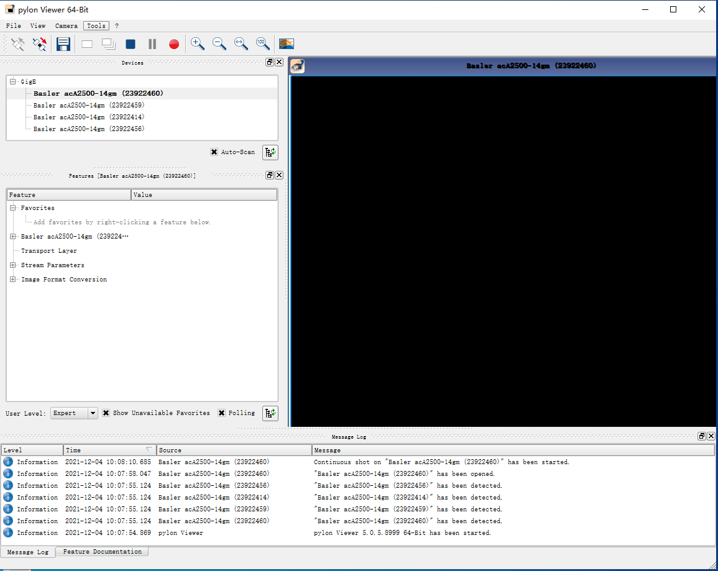Image resolution: width=718 pixels, height=571 pixels.
Task: Click the Level column header in log
Action: pyautogui.click(x=32, y=450)
